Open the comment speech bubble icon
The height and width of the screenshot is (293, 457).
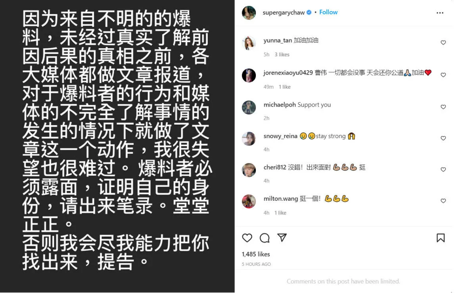pyautogui.click(x=264, y=238)
